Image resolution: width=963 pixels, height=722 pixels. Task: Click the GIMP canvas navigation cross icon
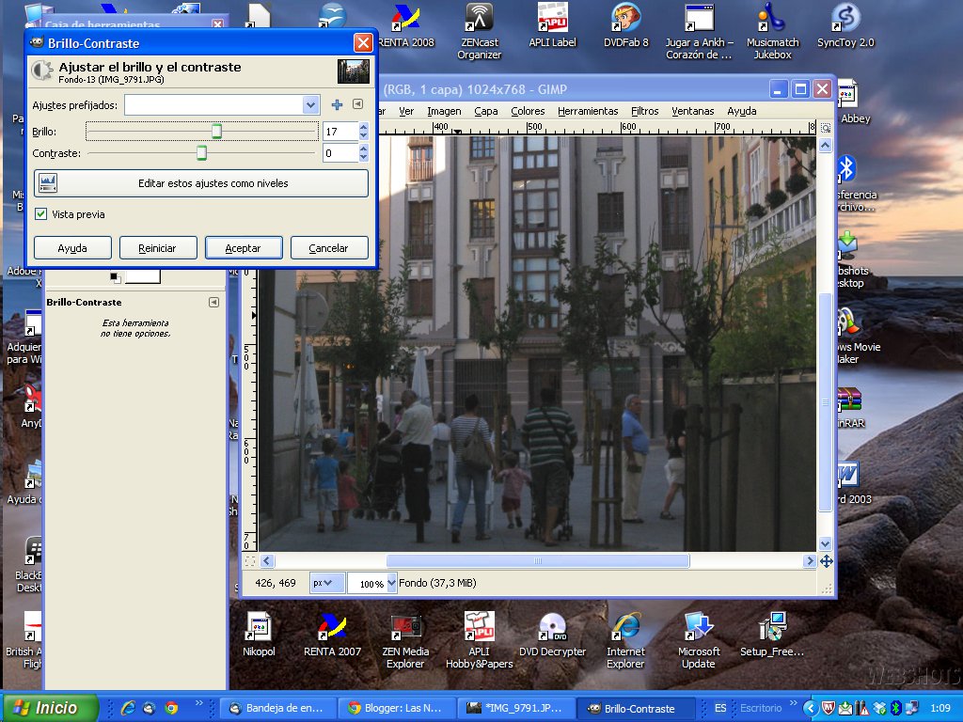coord(826,561)
